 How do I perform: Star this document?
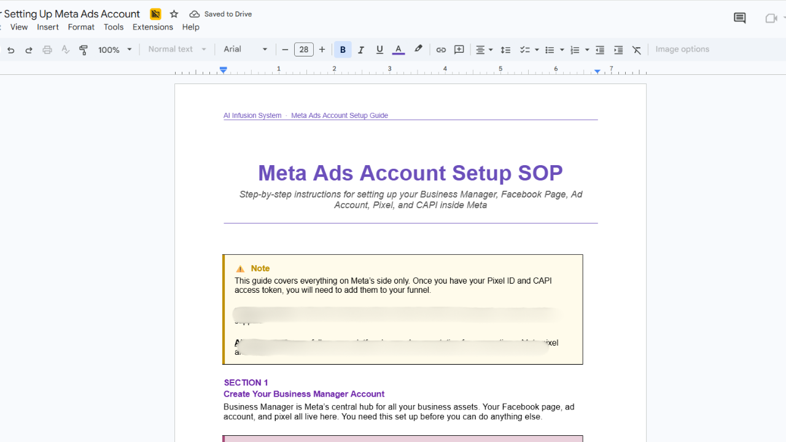coord(174,14)
